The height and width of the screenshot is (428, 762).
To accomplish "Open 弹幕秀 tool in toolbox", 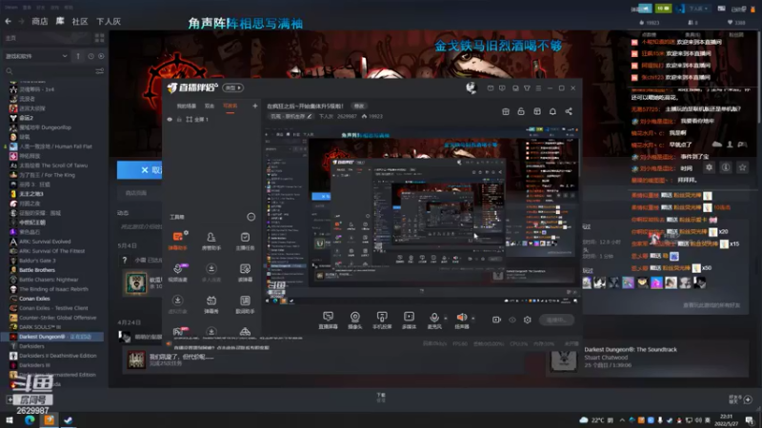I will (211, 304).
